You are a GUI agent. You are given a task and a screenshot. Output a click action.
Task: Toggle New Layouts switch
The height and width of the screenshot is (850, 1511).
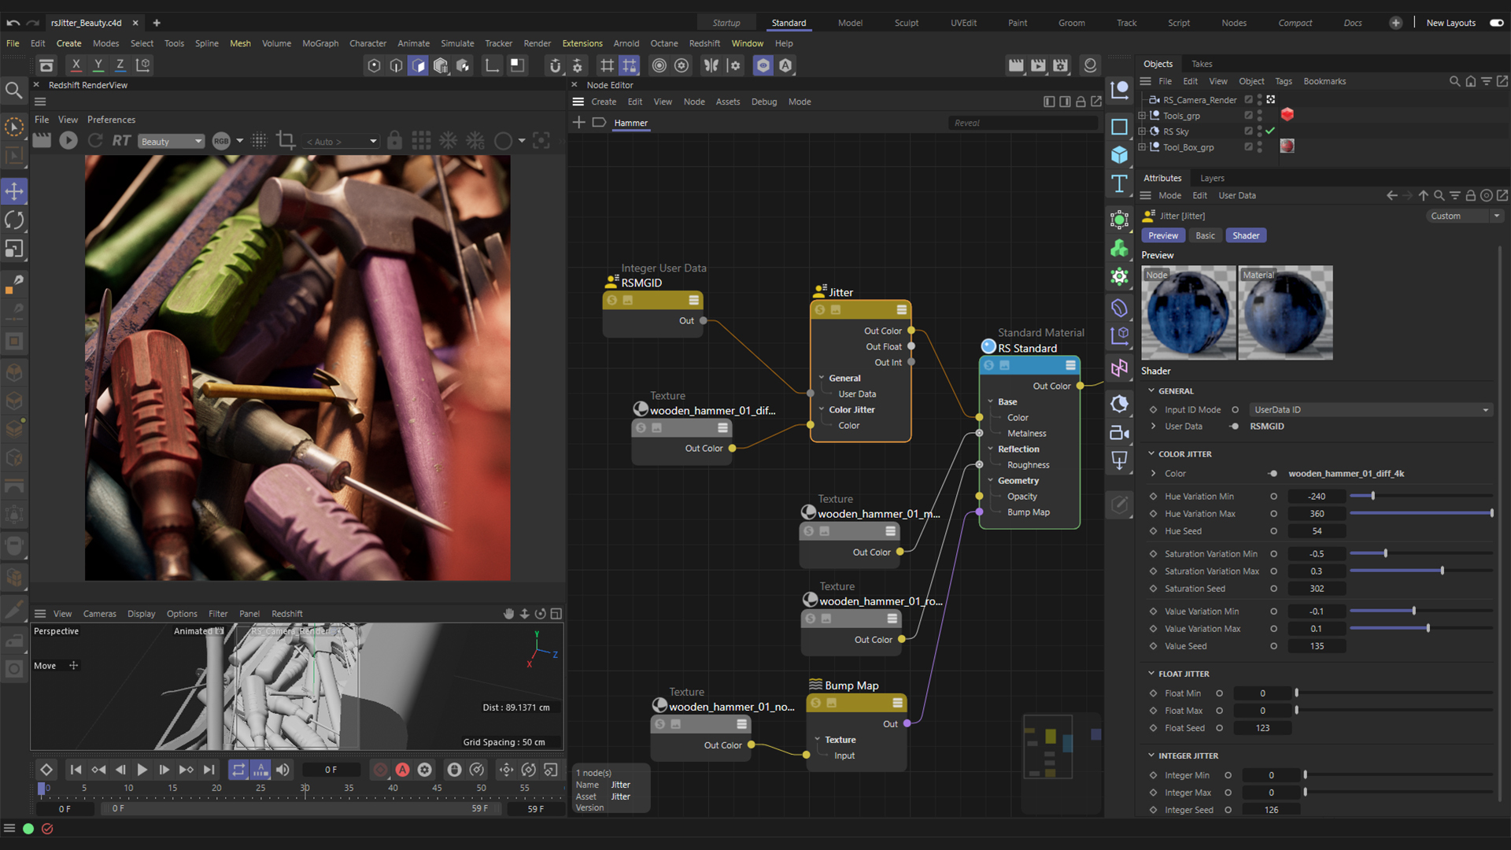[1496, 23]
